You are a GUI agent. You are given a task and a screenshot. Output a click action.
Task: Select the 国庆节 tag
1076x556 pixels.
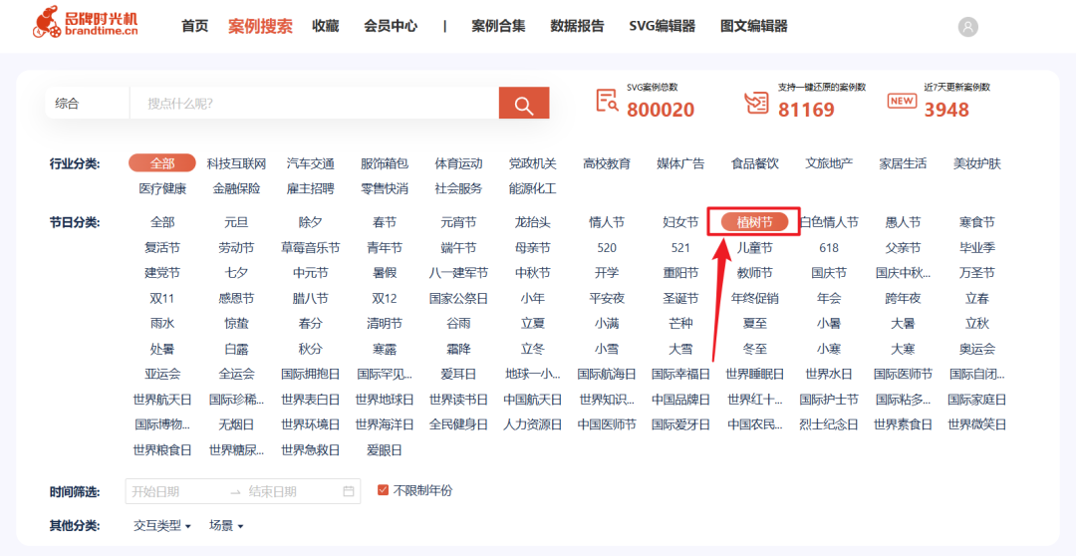click(x=829, y=273)
